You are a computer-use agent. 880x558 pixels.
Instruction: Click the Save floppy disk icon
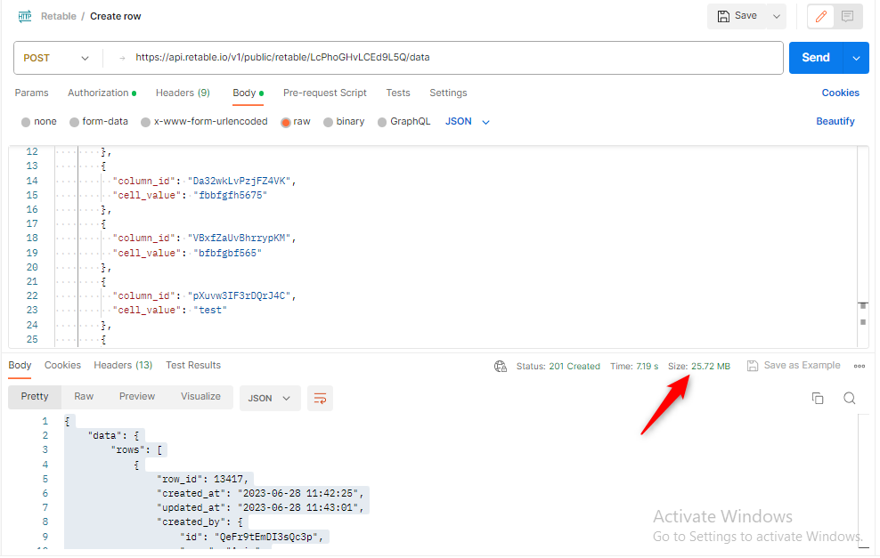coord(723,16)
